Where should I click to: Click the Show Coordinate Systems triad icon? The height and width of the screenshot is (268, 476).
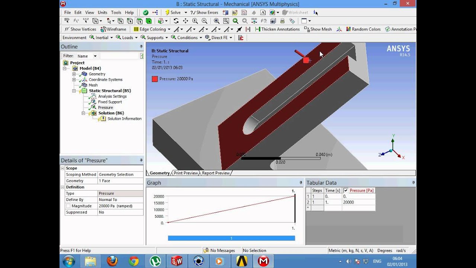pos(339,29)
